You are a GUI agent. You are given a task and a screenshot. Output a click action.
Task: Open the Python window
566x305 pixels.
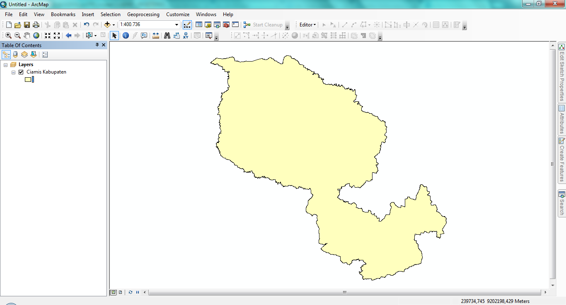pyautogui.click(x=235, y=25)
